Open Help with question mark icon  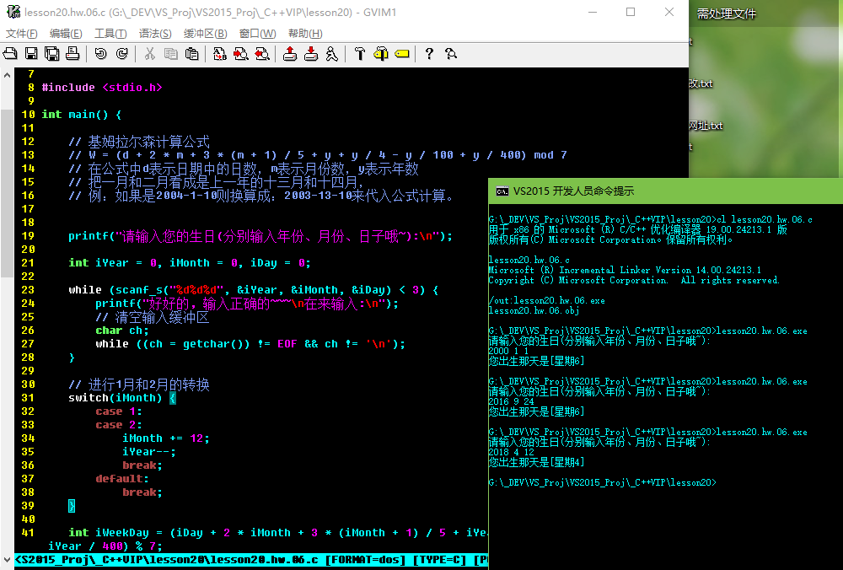click(x=429, y=54)
